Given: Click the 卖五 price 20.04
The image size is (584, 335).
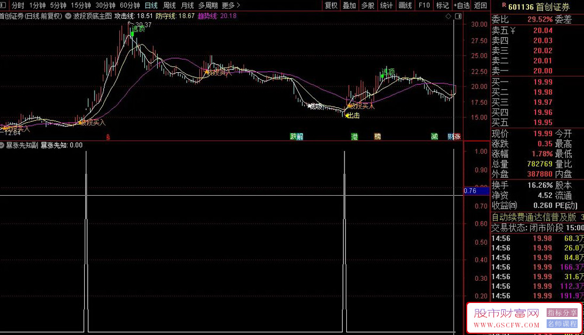Looking at the screenshot, I should pos(543,30).
